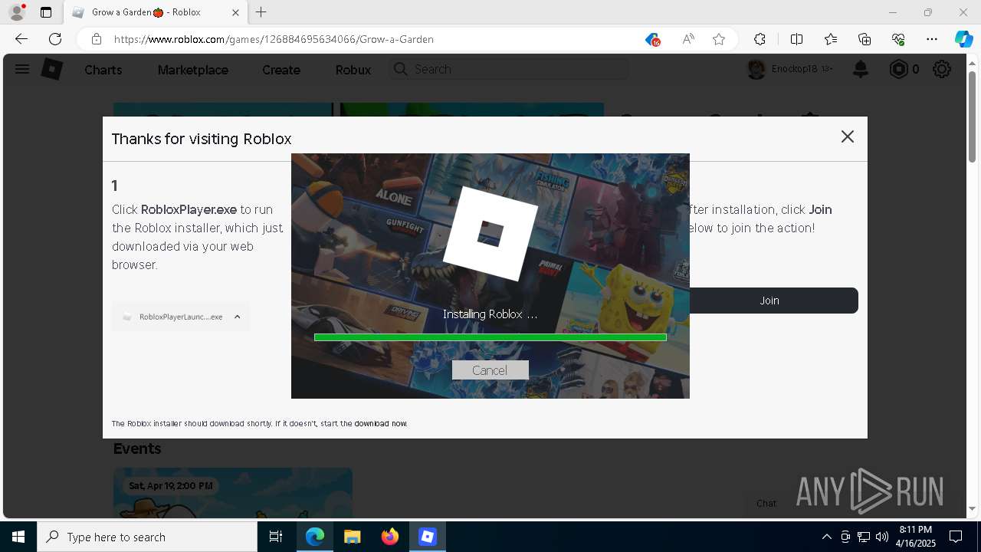Open the Windows notification center
Image resolution: width=981 pixels, height=552 pixels.
(x=956, y=537)
